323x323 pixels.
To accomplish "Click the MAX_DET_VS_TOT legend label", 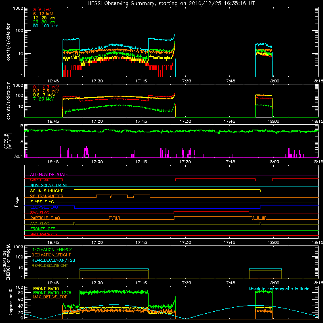I will click(x=49, y=297).
